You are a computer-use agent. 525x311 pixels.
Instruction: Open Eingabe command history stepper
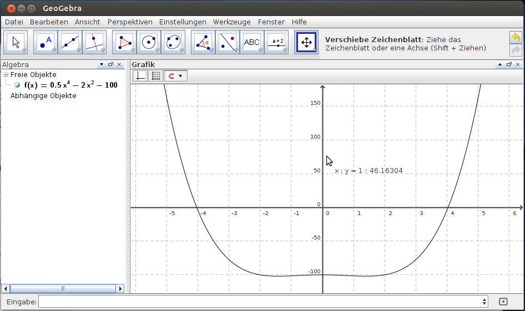click(x=484, y=302)
